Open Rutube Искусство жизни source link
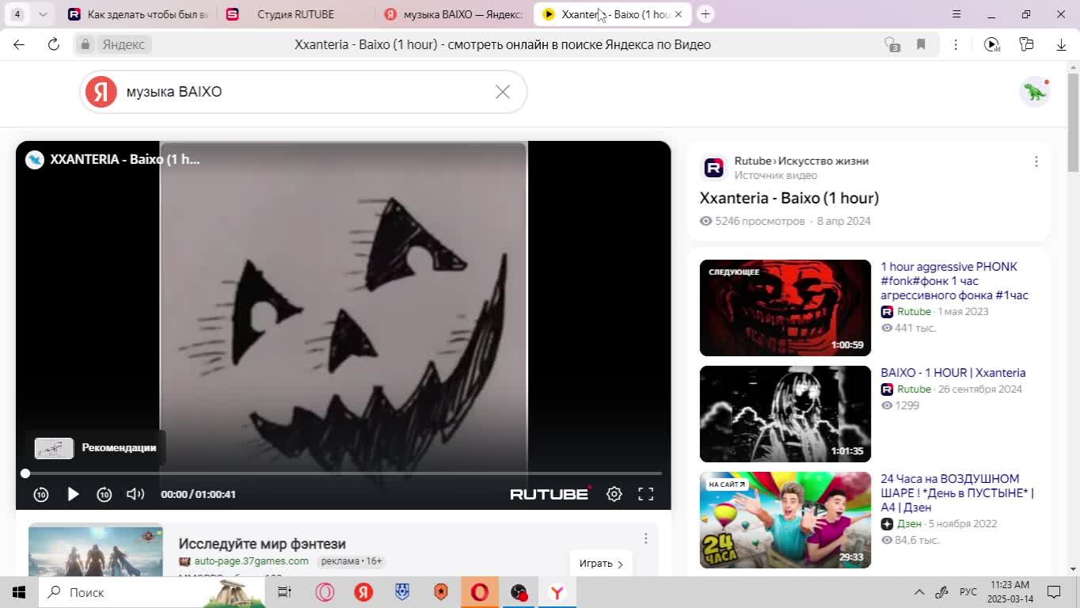 tap(801, 161)
